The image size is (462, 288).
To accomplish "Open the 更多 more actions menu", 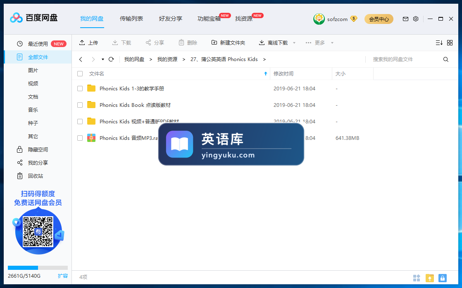I will [x=315, y=43].
